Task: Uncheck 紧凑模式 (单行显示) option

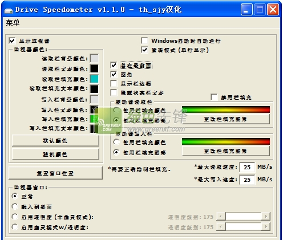Action: coord(144,50)
